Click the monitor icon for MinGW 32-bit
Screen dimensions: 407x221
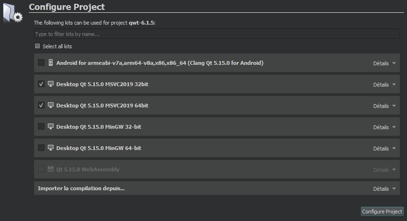[x=51, y=126]
